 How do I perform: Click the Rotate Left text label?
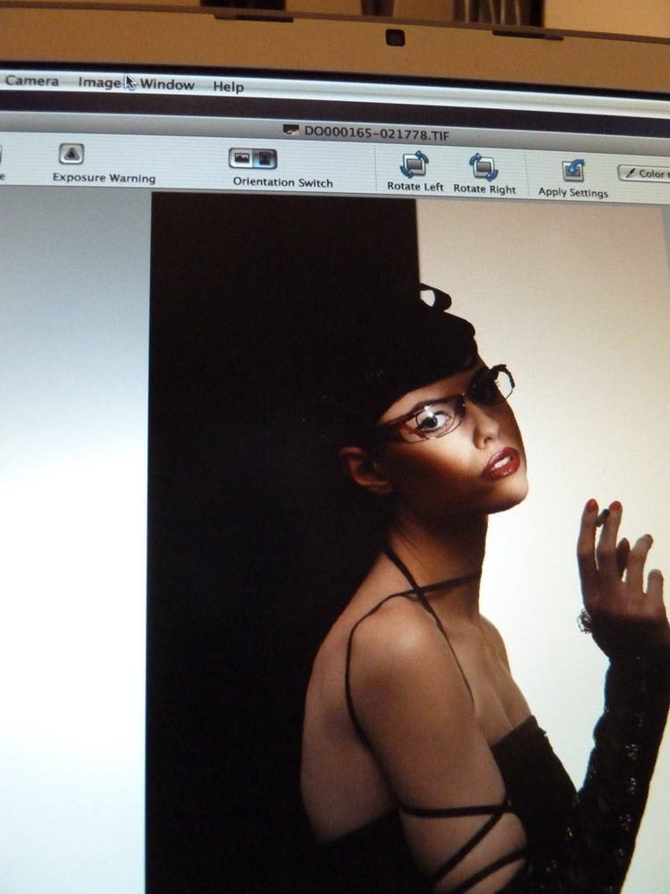(x=415, y=188)
